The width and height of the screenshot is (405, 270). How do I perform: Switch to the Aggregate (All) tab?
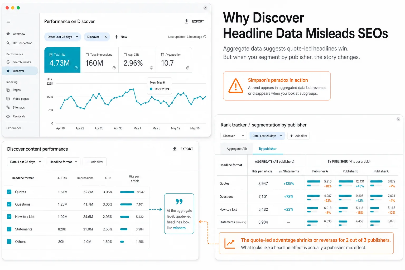pos(237,149)
